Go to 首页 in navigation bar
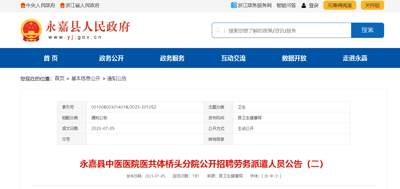Image resolution: width=400 pixels, height=189 pixels. (51, 58)
